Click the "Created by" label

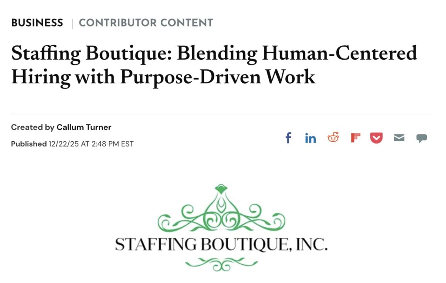tap(33, 127)
